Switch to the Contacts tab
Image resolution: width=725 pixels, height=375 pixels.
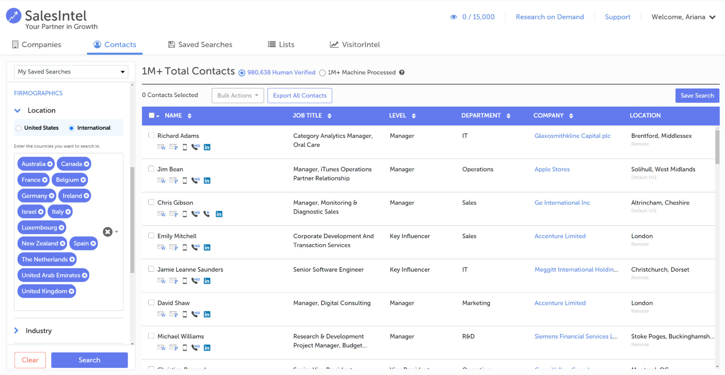point(115,45)
